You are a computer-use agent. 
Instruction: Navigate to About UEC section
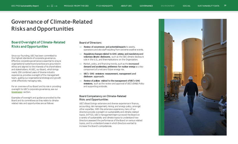click(x=126, y=6)
